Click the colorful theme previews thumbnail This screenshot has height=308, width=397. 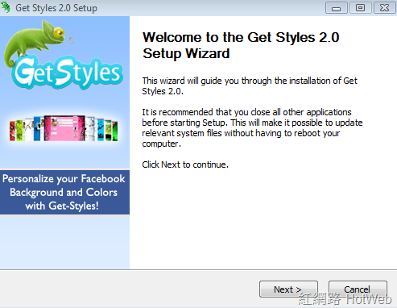(x=64, y=128)
